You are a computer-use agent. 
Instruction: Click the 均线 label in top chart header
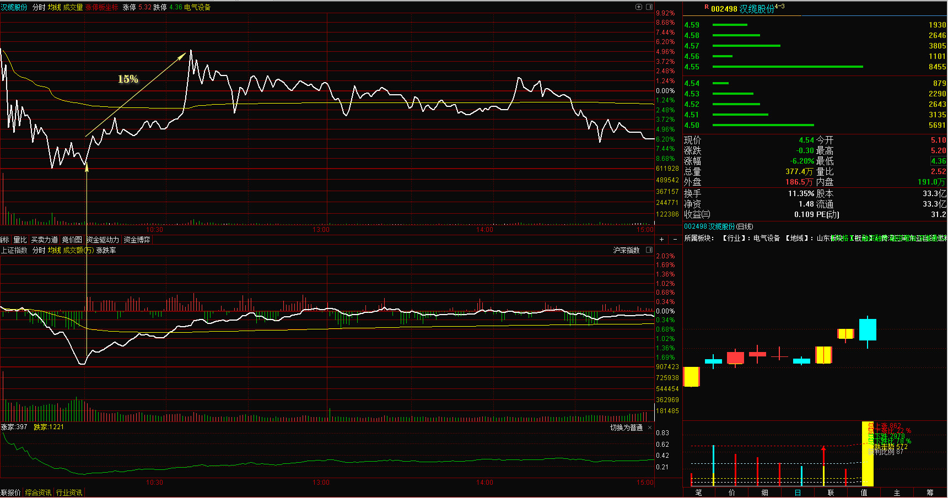[x=55, y=7]
